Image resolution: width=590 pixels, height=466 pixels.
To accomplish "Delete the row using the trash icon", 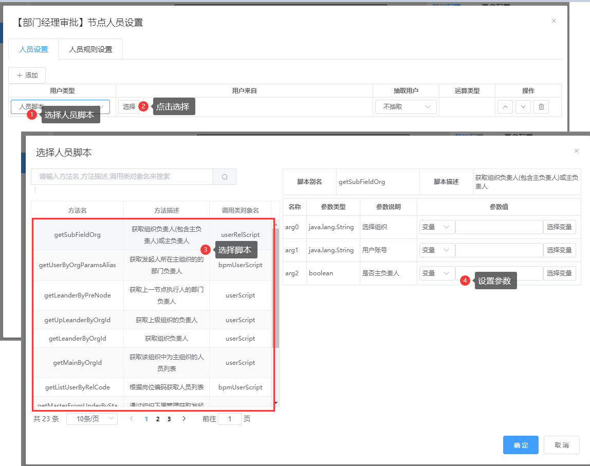I will (x=541, y=107).
